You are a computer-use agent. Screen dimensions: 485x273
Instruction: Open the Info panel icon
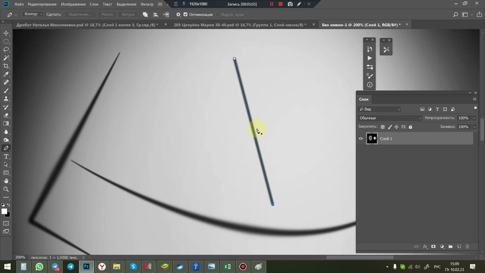pyautogui.click(x=370, y=85)
